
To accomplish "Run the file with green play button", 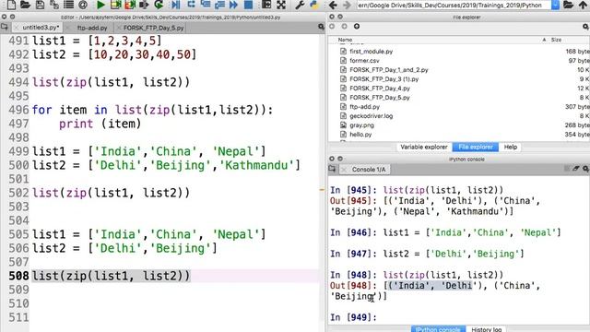I will click(100, 5).
